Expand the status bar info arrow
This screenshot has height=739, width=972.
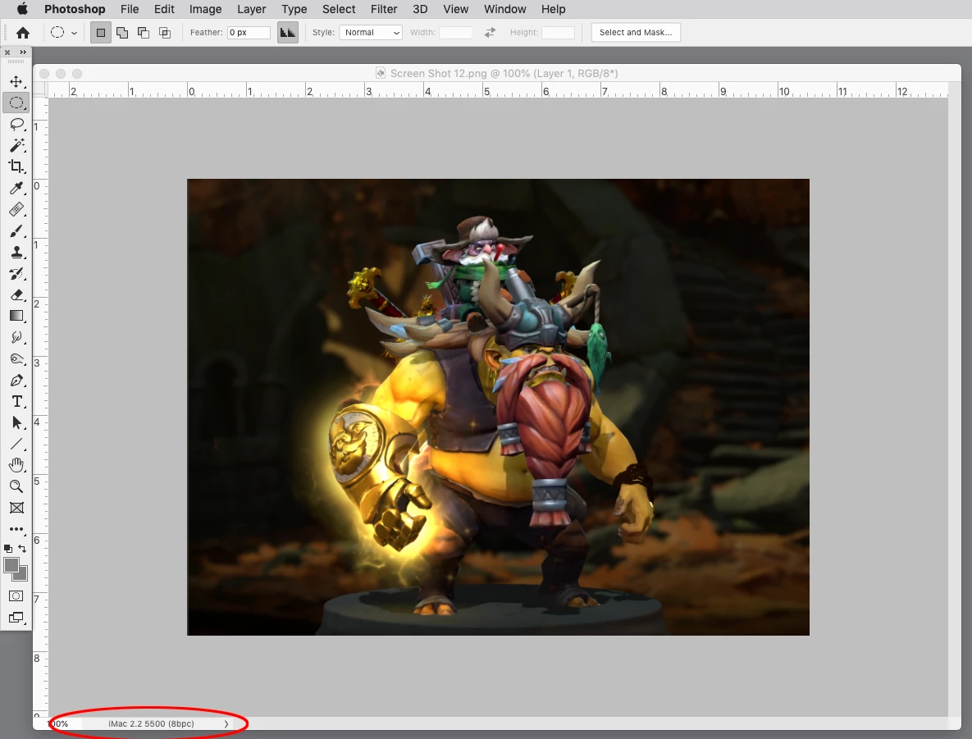(x=226, y=723)
